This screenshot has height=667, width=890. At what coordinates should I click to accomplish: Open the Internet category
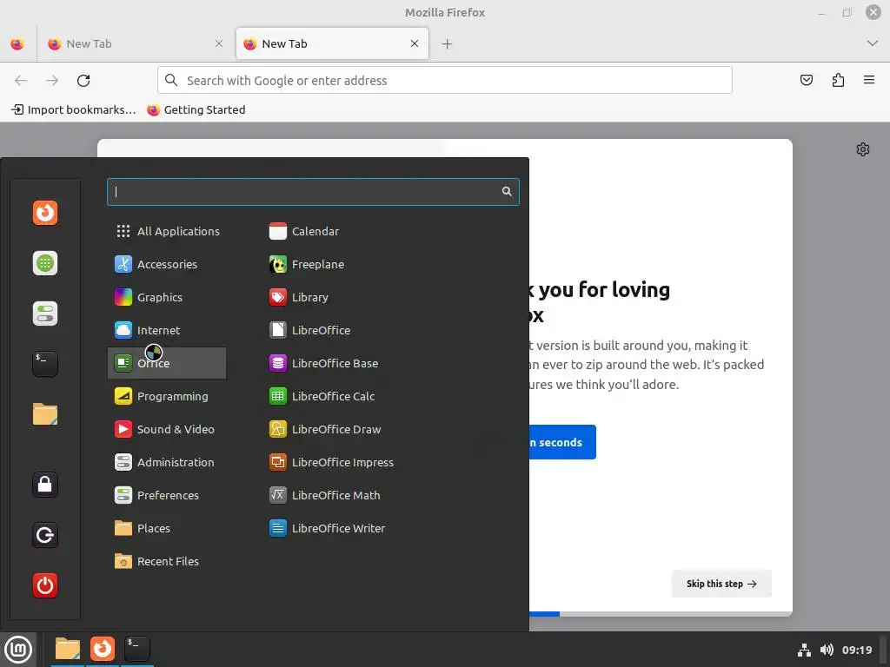[x=167, y=330]
